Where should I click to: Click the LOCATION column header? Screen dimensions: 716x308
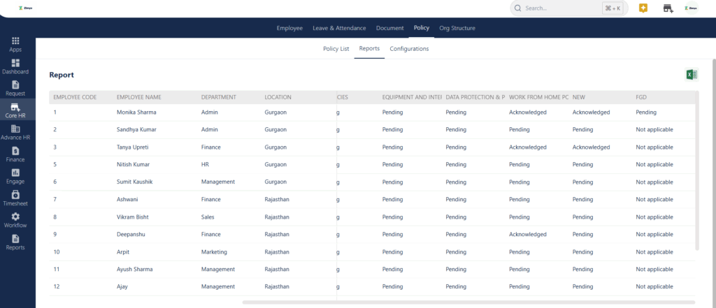(x=278, y=97)
